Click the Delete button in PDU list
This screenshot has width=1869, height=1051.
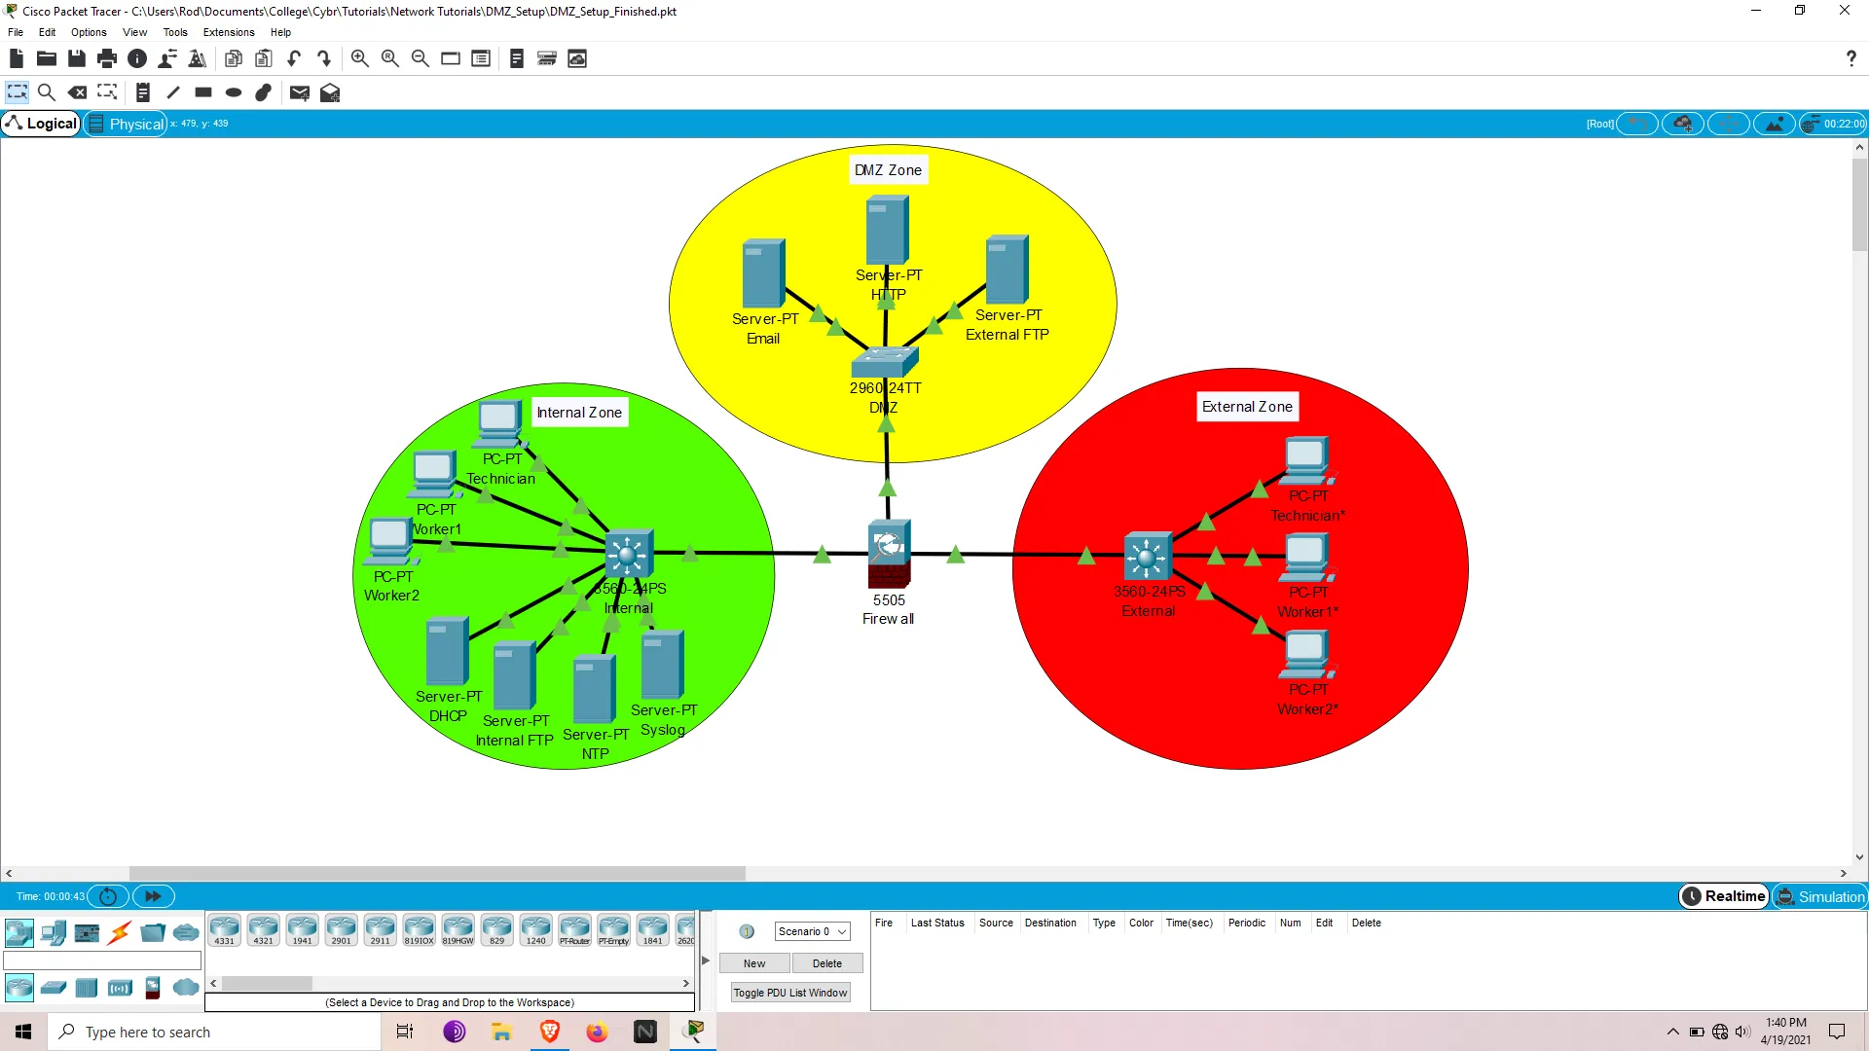(x=825, y=962)
